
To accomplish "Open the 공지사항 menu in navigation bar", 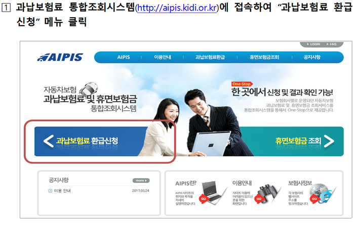I will (312, 57).
